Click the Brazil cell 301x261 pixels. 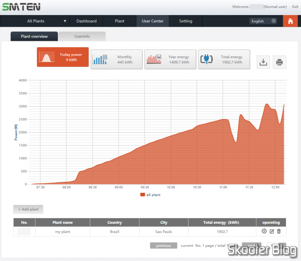click(115, 232)
